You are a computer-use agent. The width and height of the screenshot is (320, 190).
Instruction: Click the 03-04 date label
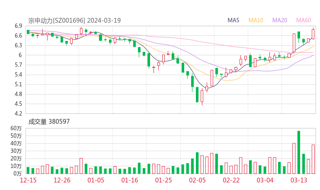265,180
